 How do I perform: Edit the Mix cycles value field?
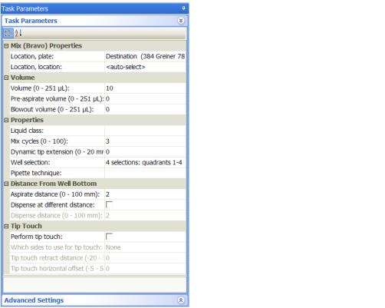pyautogui.click(x=145, y=141)
